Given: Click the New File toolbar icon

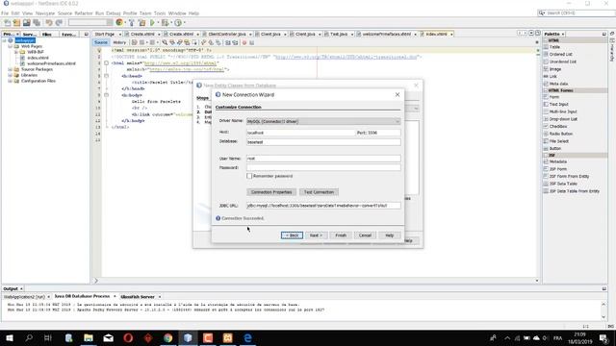Looking at the screenshot, I should (7, 23).
